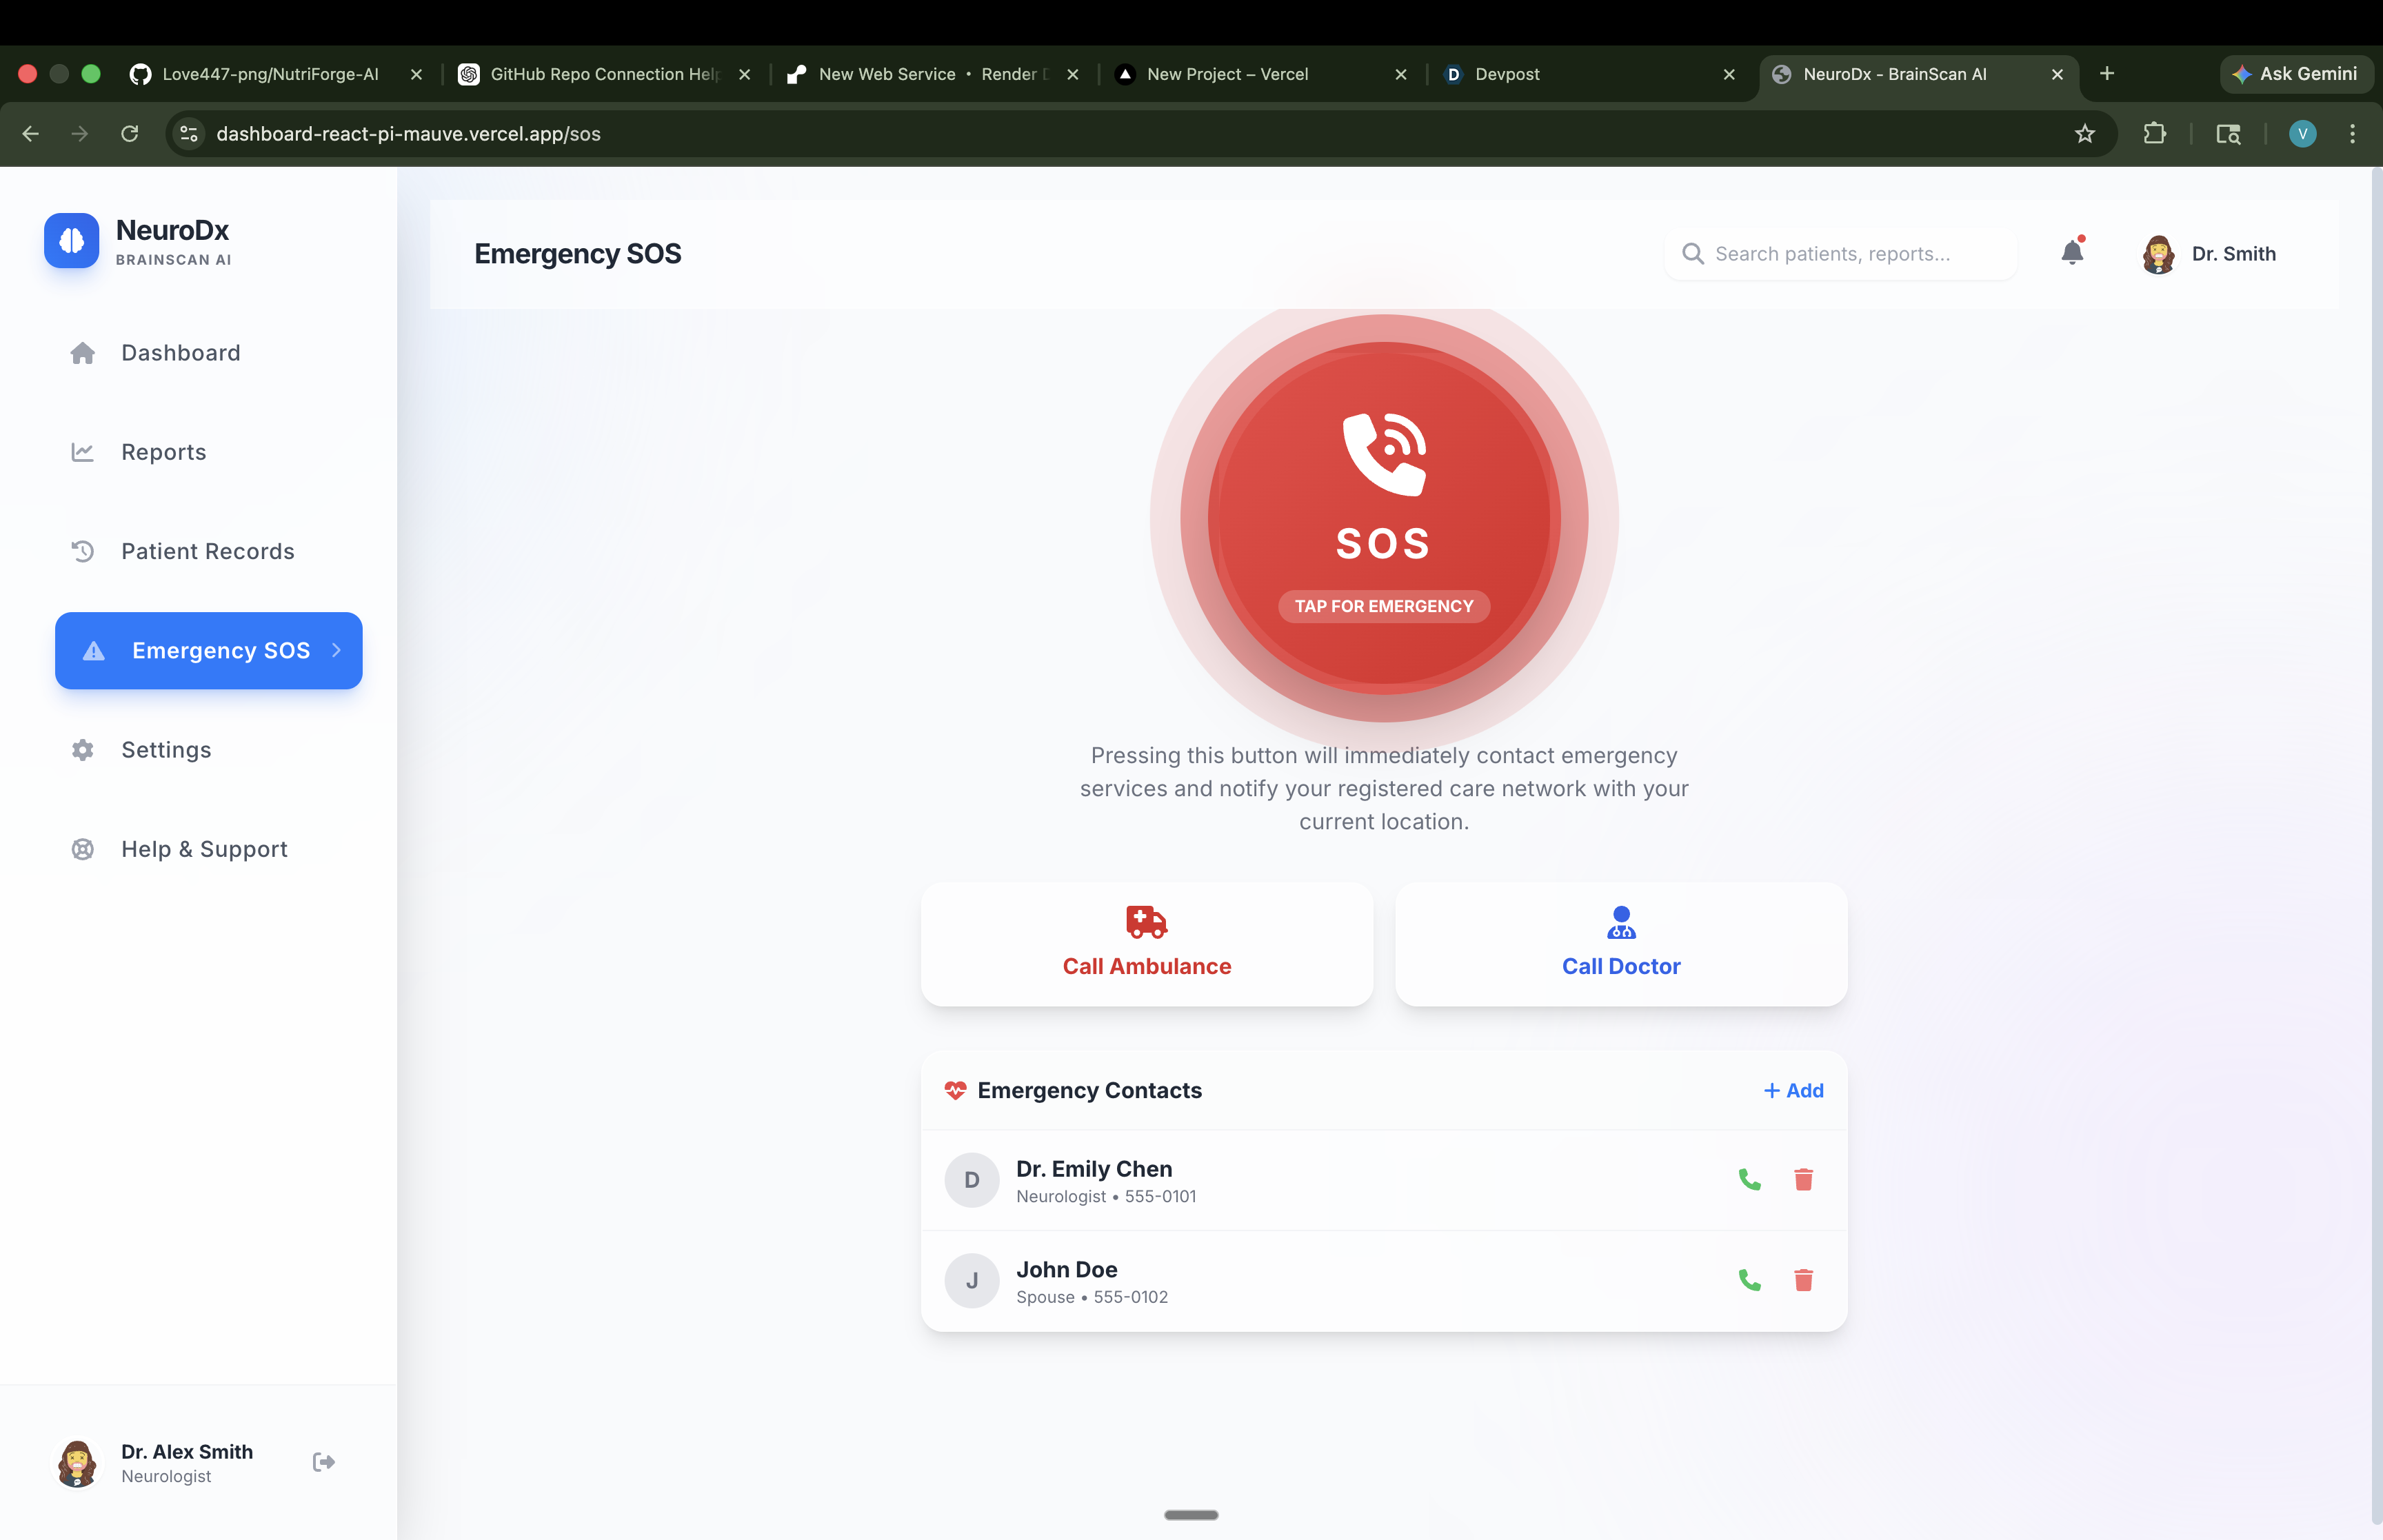Go to Patient Records section
The image size is (2383, 1540).
point(207,551)
